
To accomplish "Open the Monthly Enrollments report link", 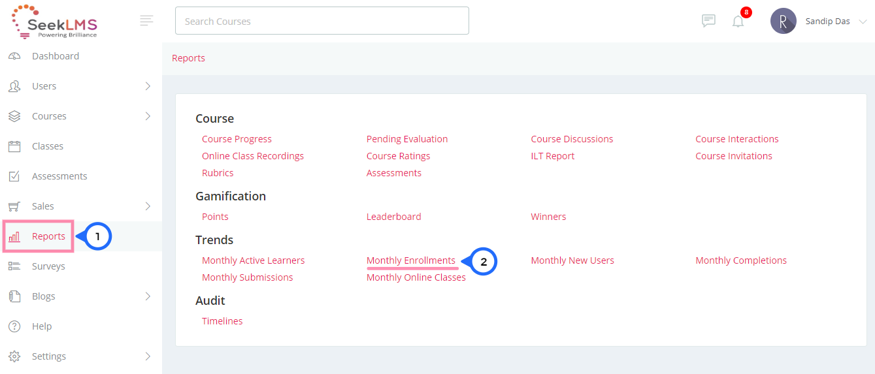I will pyautogui.click(x=411, y=260).
